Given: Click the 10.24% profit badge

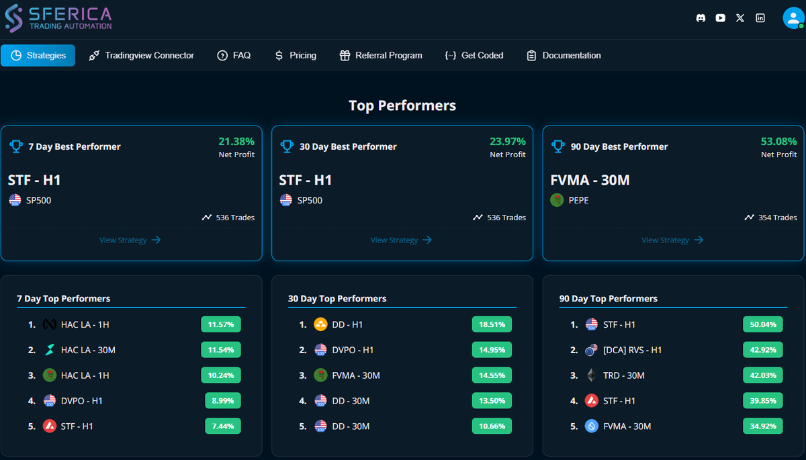Looking at the screenshot, I should [221, 375].
